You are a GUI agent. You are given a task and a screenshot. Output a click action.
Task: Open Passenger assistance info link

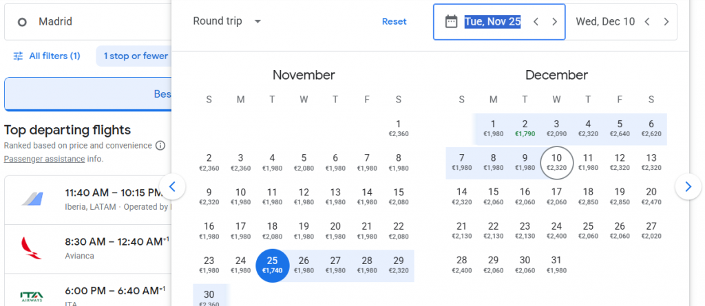pos(44,159)
